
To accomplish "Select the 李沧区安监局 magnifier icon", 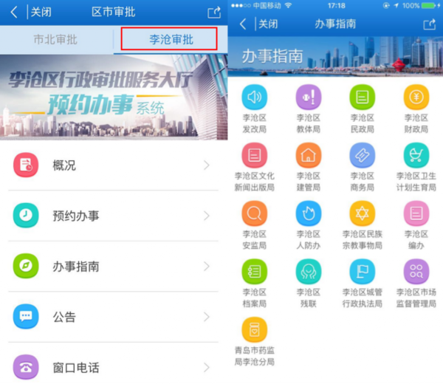I will tap(254, 213).
